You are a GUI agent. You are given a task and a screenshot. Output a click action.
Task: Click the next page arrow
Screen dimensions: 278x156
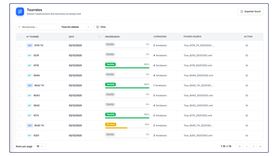click(x=253, y=147)
